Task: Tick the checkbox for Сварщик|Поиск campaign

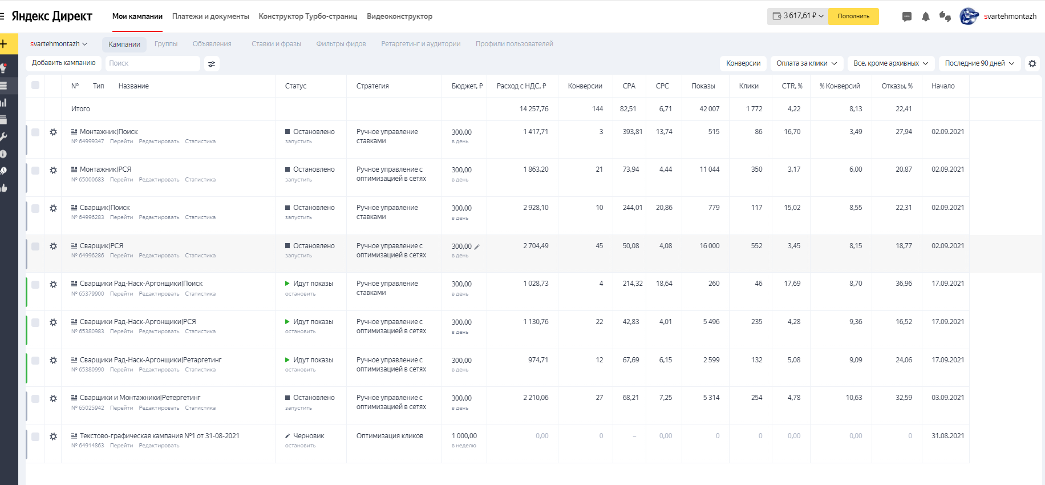Action: coord(35,208)
